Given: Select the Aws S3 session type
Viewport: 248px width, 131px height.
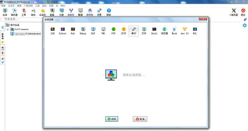Looking at the screenshot, I should (185, 31).
